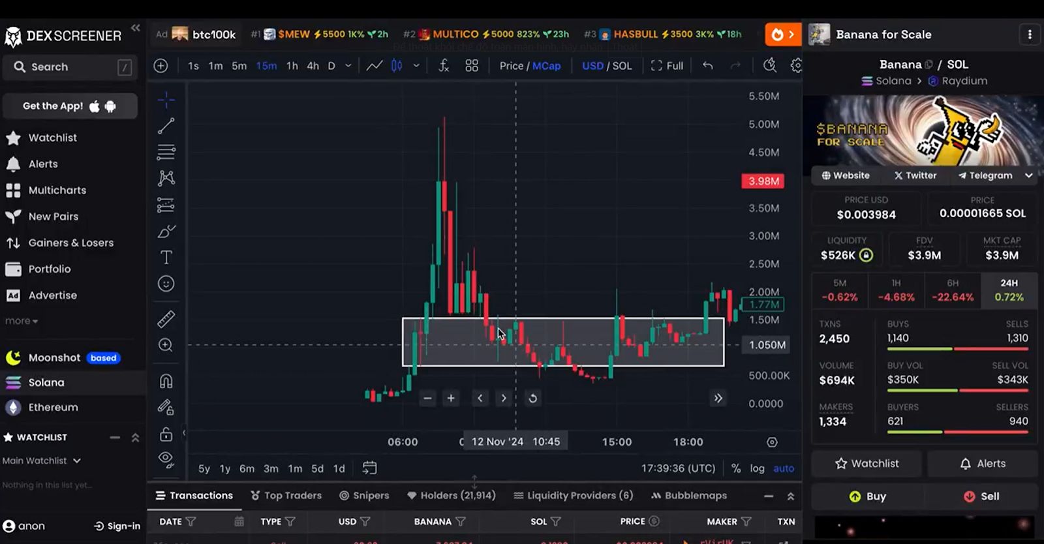
Task: Lock all drawing tools
Action: pyautogui.click(x=166, y=434)
